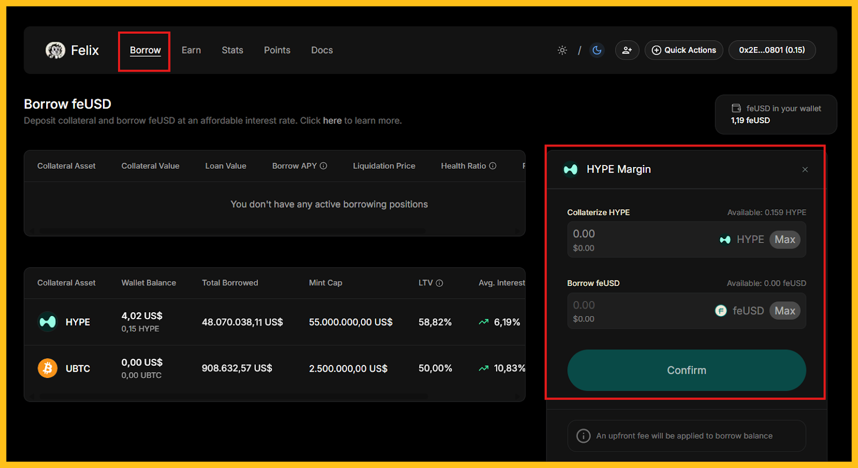
Task: Click the Felix lion logo icon
Action: coord(55,50)
